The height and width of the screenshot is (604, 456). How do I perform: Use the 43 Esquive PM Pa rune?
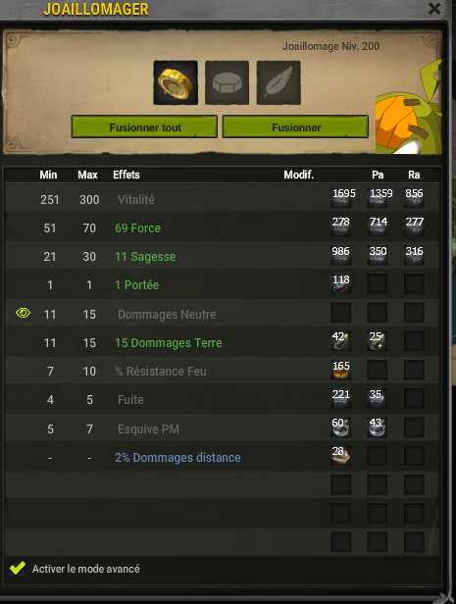click(x=378, y=427)
